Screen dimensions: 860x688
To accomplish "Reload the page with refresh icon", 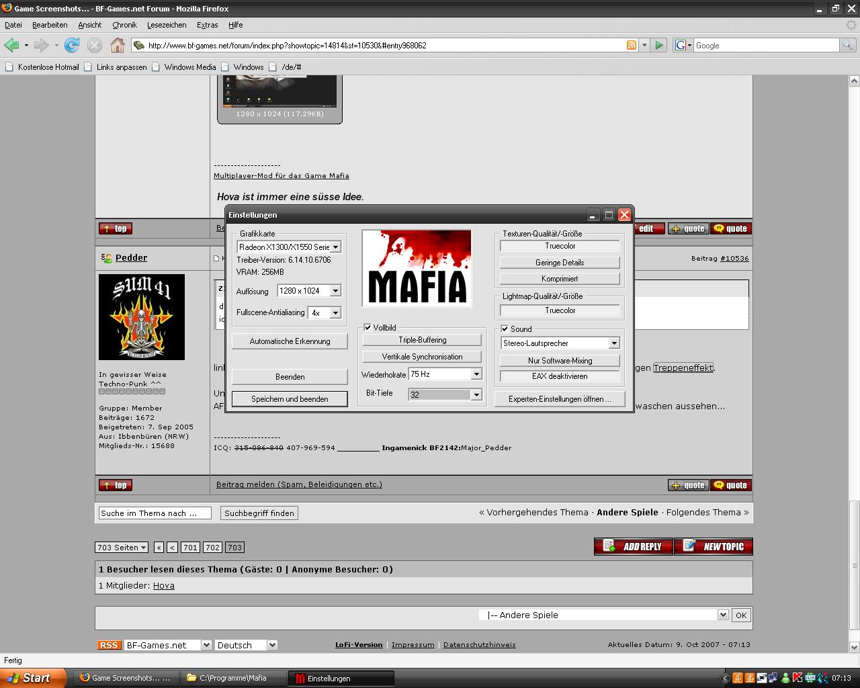I will [72, 45].
